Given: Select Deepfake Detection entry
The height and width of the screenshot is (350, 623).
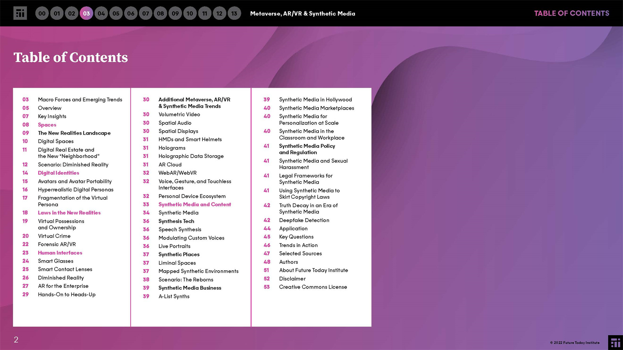Looking at the screenshot, I should pyautogui.click(x=304, y=220).
